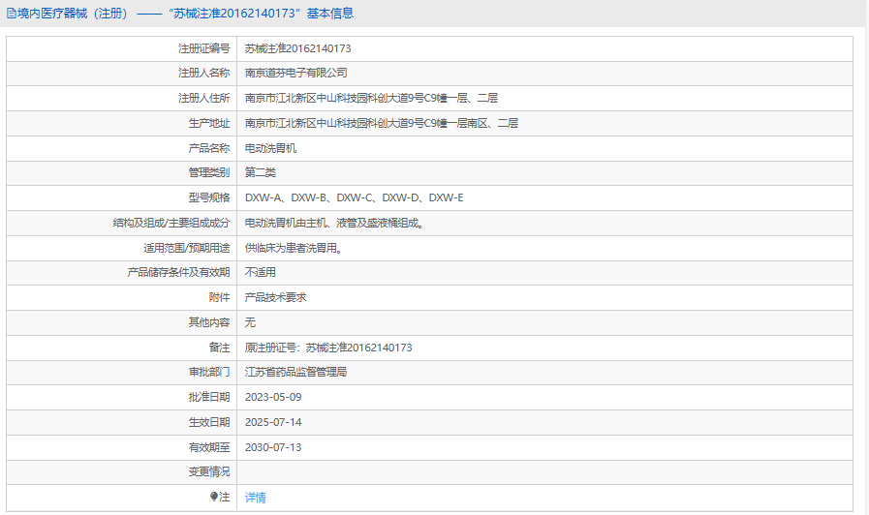Viewport: 869px width, 515px height.
Task: Select composition text 电动洗胃机由主机、液管及盛液桶组成。
Action: (x=335, y=224)
